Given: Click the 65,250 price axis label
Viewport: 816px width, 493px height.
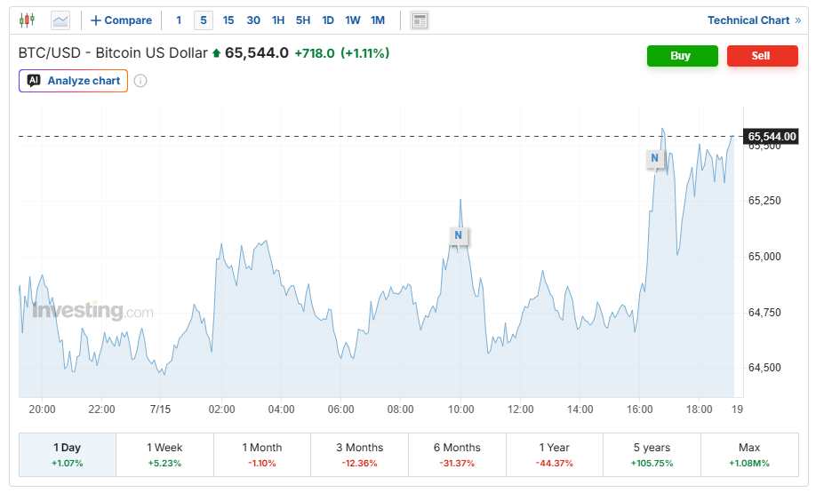Looking at the screenshot, I should coord(764,201).
